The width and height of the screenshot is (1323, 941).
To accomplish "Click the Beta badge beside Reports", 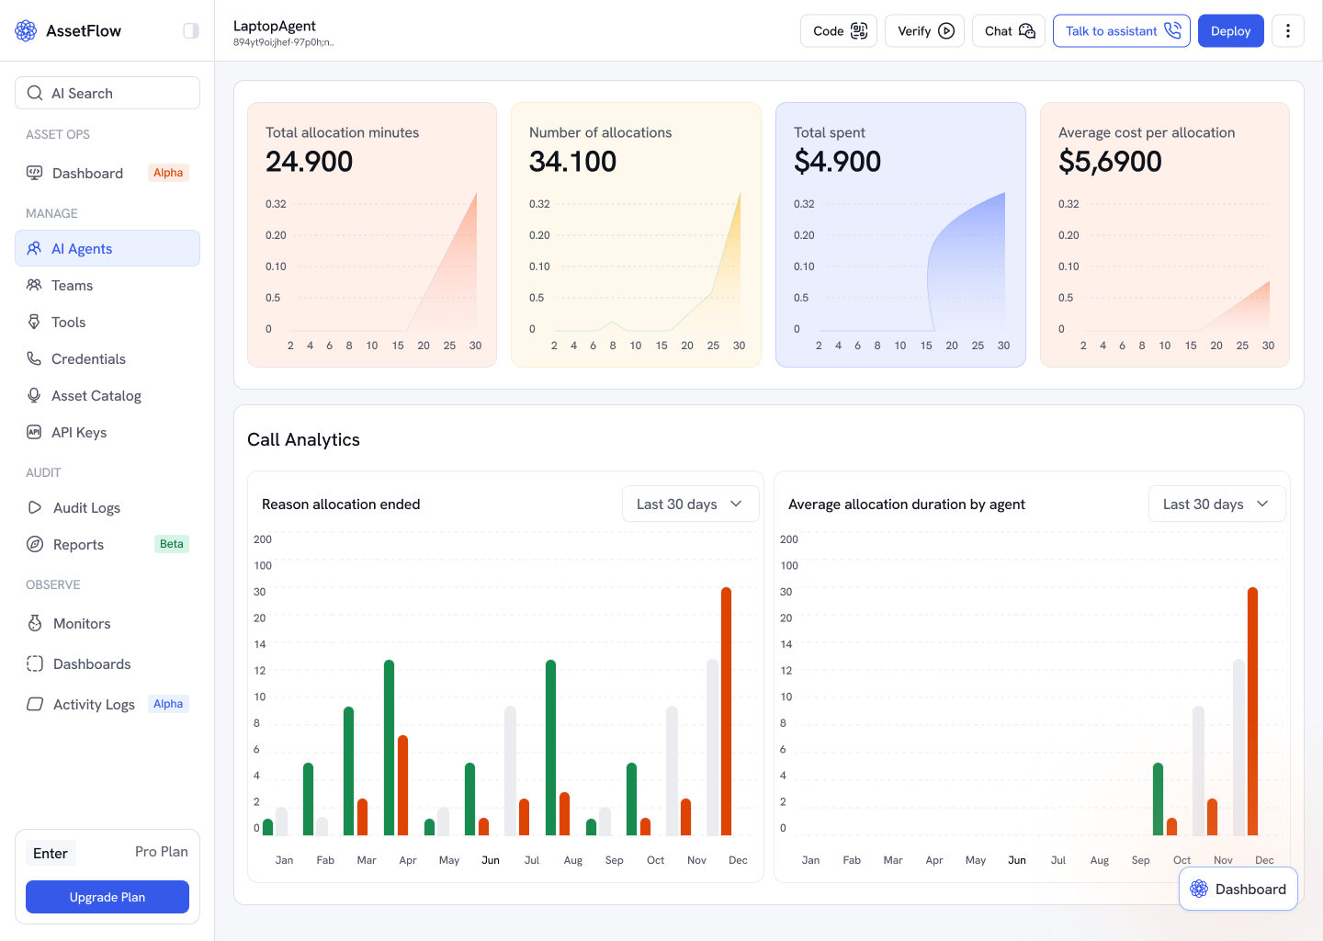I will coord(172,544).
